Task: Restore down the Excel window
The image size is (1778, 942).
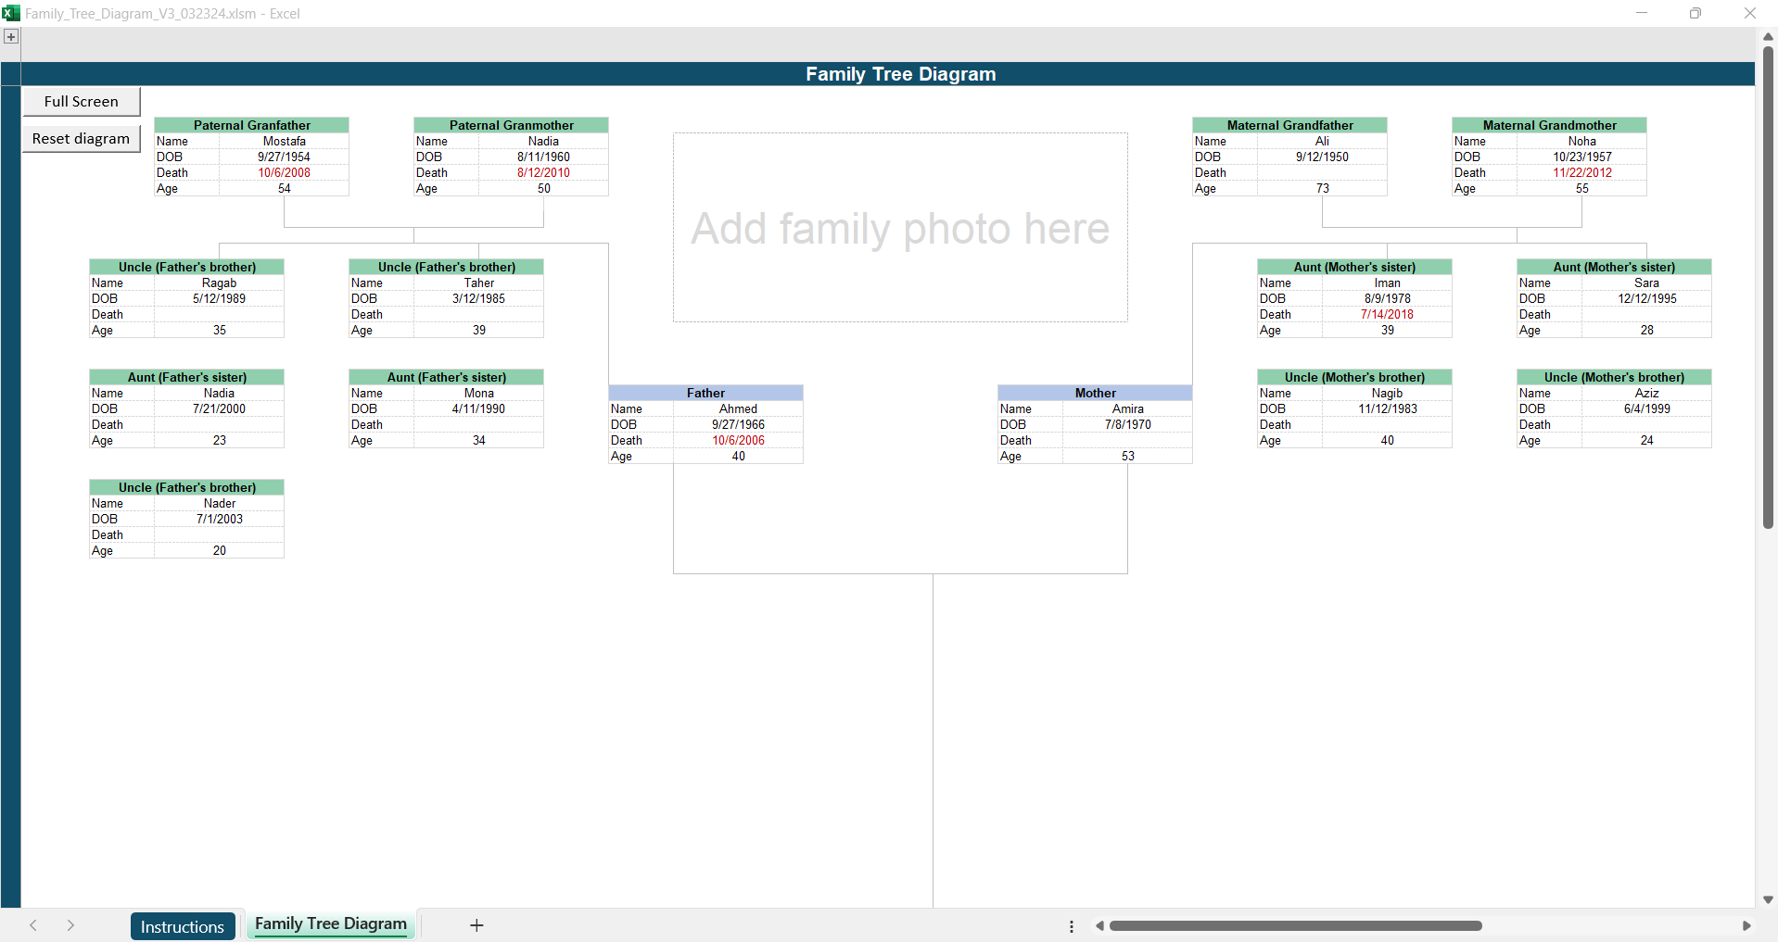Action: [1695, 13]
